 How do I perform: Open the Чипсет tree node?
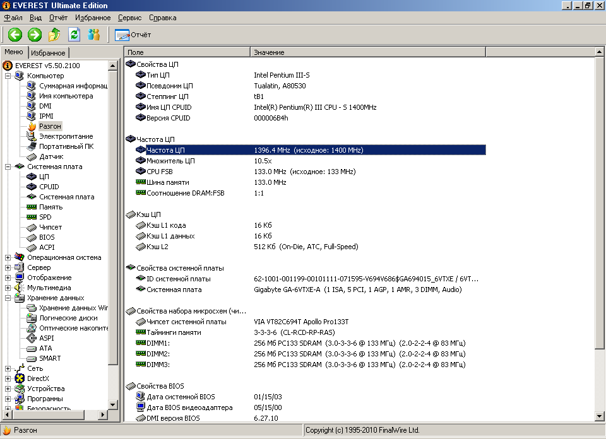click(x=50, y=227)
